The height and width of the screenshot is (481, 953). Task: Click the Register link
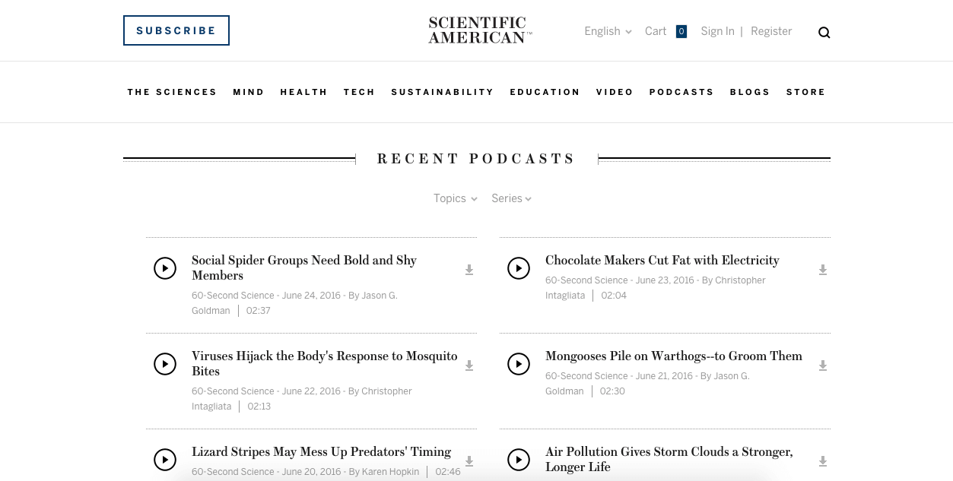(771, 31)
